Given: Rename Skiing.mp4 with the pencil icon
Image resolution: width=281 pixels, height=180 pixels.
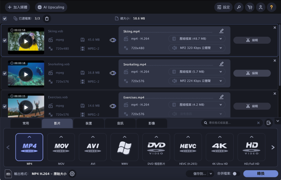Looking at the screenshot, I should tap(222, 31).
